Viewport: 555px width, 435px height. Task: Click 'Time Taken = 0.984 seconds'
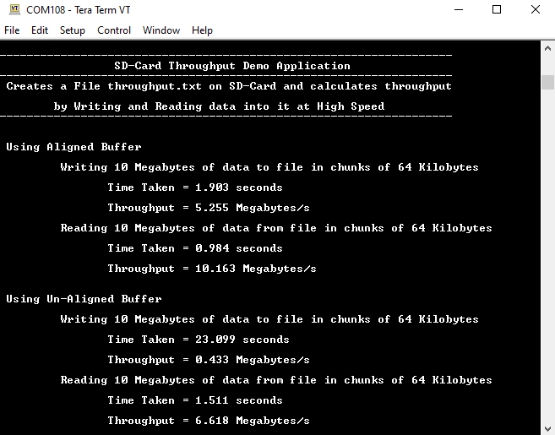click(x=195, y=248)
